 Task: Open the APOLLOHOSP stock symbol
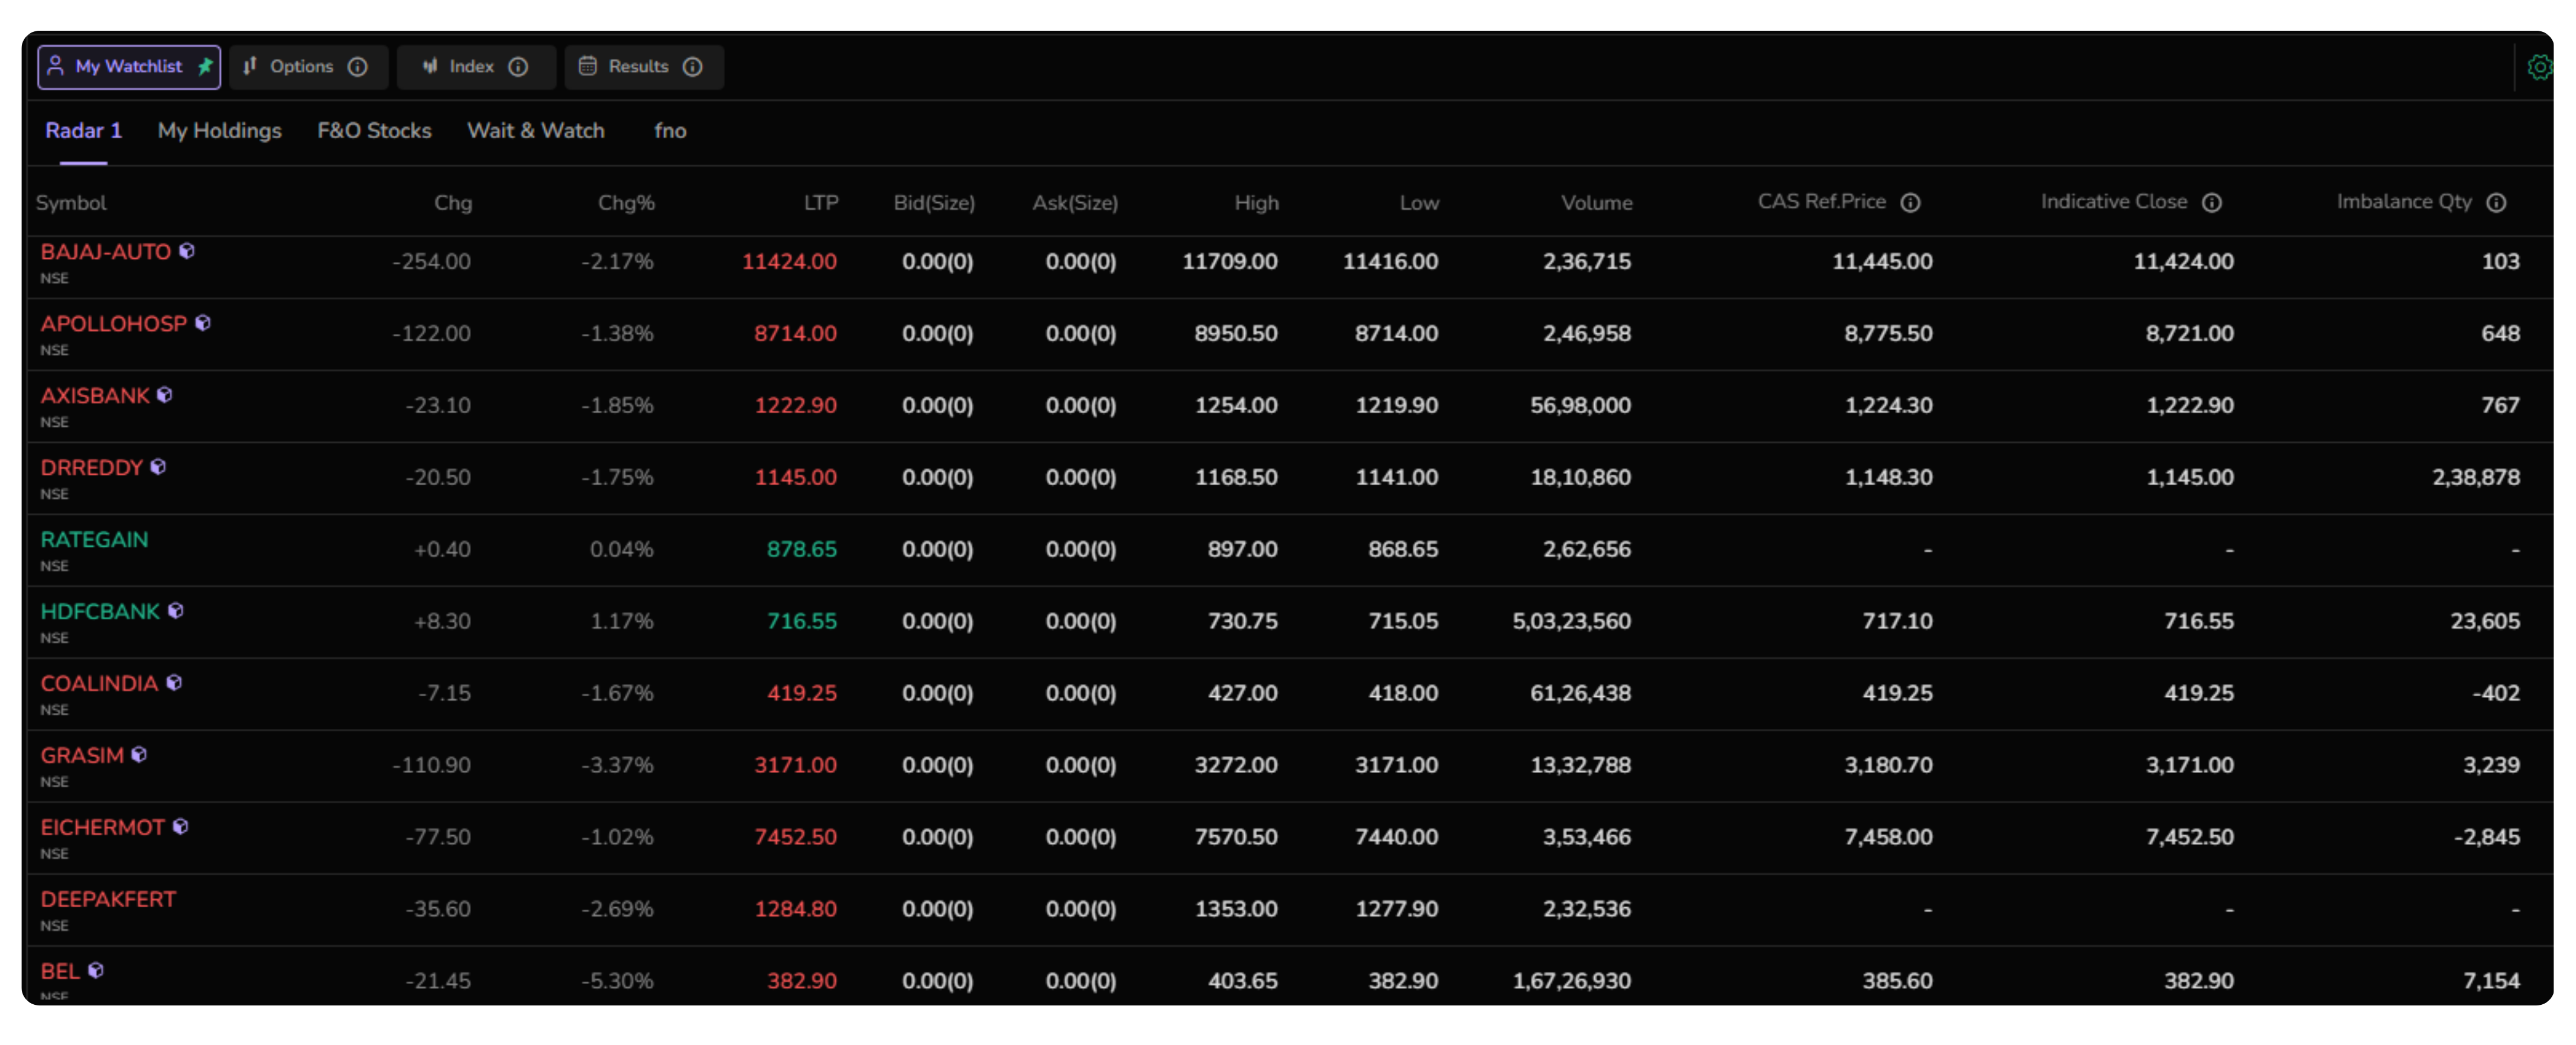(x=114, y=324)
